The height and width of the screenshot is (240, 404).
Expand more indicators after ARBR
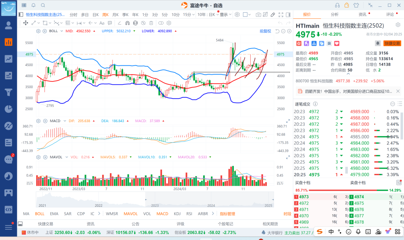click(x=213, y=213)
